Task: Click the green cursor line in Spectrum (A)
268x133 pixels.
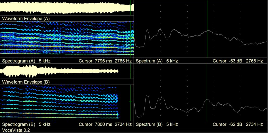Action: (x=208, y=29)
